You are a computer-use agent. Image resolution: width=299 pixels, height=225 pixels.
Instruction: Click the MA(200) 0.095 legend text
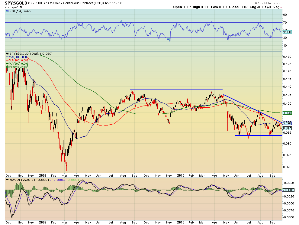click(18, 64)
